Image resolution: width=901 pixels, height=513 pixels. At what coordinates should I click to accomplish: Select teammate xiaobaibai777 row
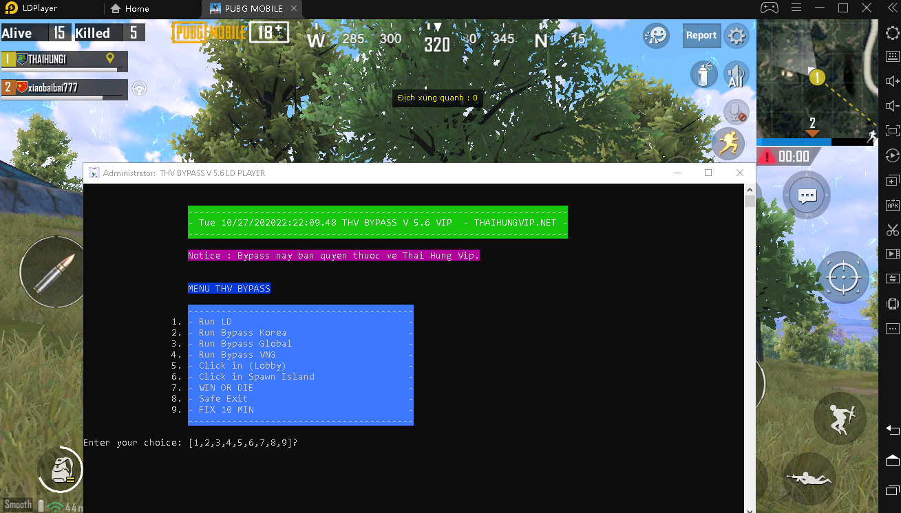click(x=64, y=88)
